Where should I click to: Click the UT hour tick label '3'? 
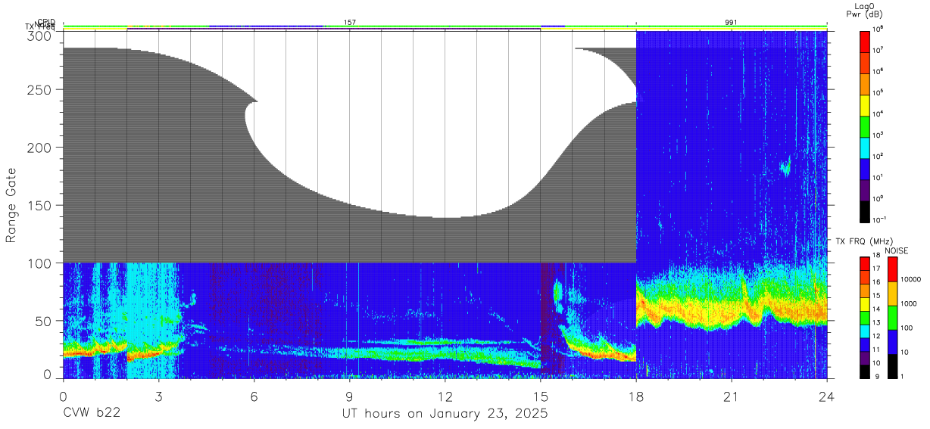[158, 396]
